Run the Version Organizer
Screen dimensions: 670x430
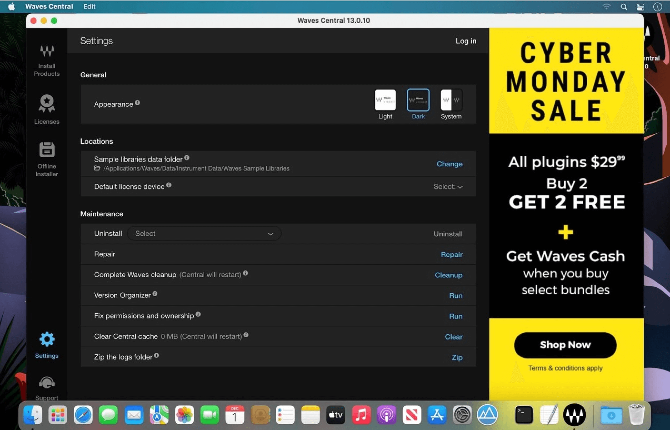coord(456,296)
